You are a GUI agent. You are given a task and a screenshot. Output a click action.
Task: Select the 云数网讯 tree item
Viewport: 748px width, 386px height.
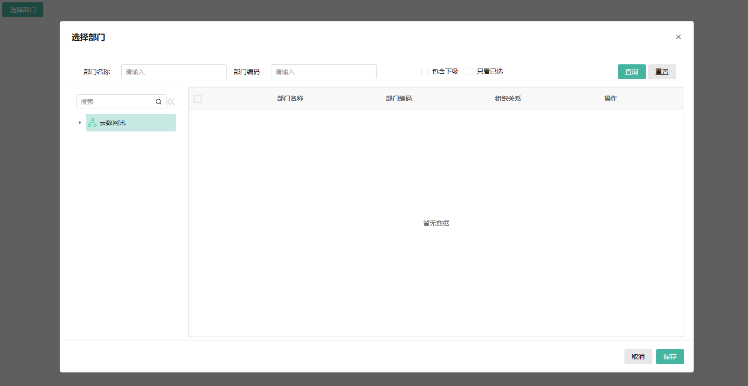click(x=112, y=123)
